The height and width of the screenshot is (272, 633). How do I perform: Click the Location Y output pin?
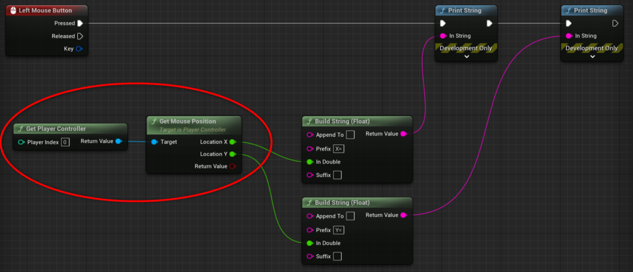tap(232, 154)
